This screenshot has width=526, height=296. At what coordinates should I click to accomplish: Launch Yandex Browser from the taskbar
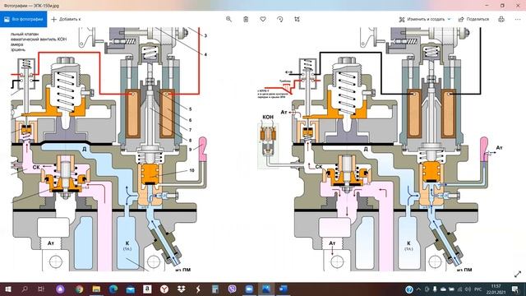click(164, 289)
